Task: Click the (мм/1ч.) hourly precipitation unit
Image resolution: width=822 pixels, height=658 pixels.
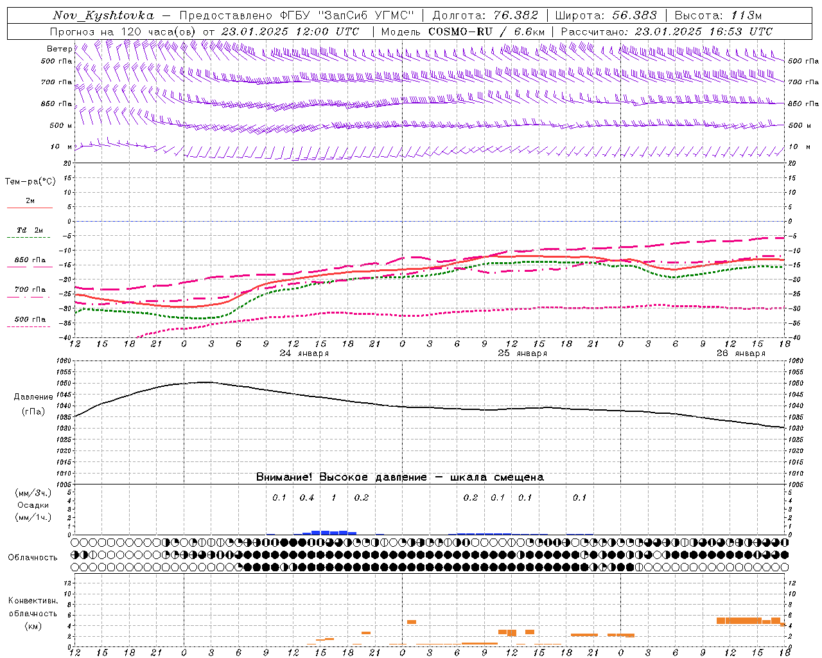Action: (33, 517)
